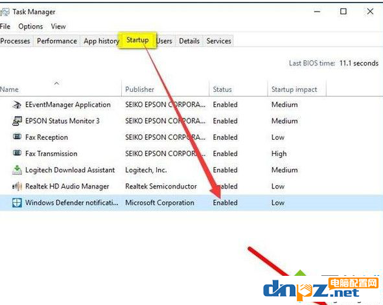Image resolution: width=383 pixels, height=305 pixels.
Task: Maximize the Task Manager window
Action: [343, 12]
